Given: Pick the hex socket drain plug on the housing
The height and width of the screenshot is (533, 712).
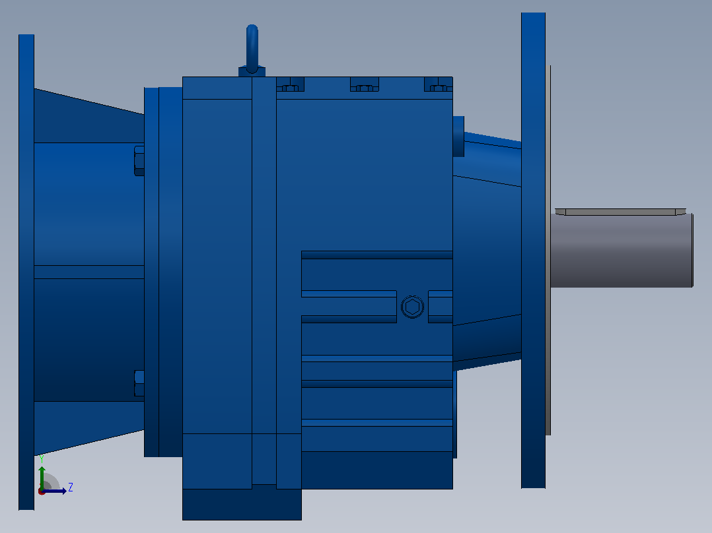Looking at the screenshot, I should (x=412, y=307).
